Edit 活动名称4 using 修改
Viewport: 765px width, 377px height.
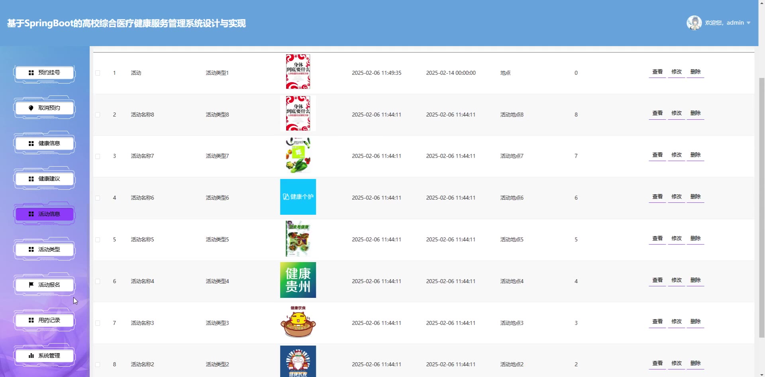click(677, 280)
